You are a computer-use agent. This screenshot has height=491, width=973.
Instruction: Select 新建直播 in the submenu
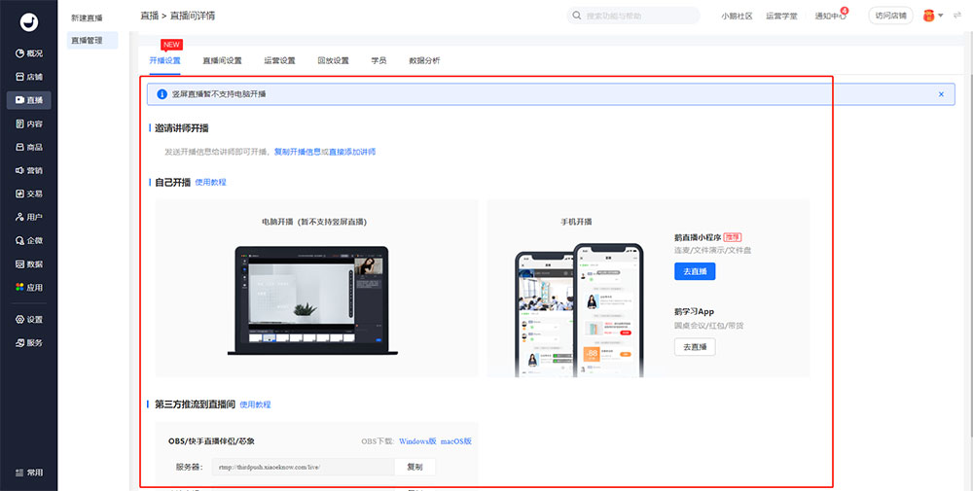[x=87, y=18]
